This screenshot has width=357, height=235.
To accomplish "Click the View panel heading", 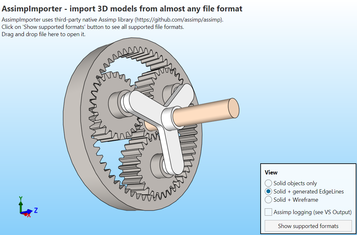I will 271,173.
